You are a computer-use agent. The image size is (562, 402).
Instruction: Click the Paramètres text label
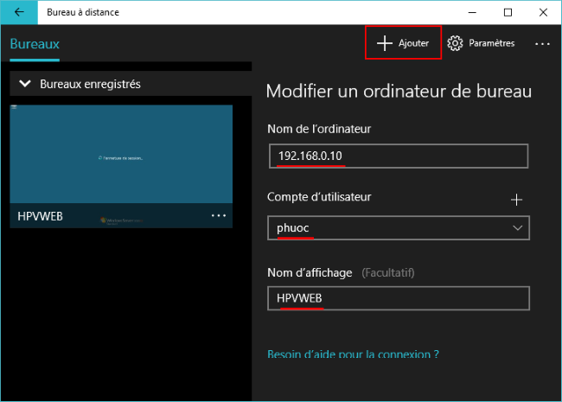(x=491, y=43)
